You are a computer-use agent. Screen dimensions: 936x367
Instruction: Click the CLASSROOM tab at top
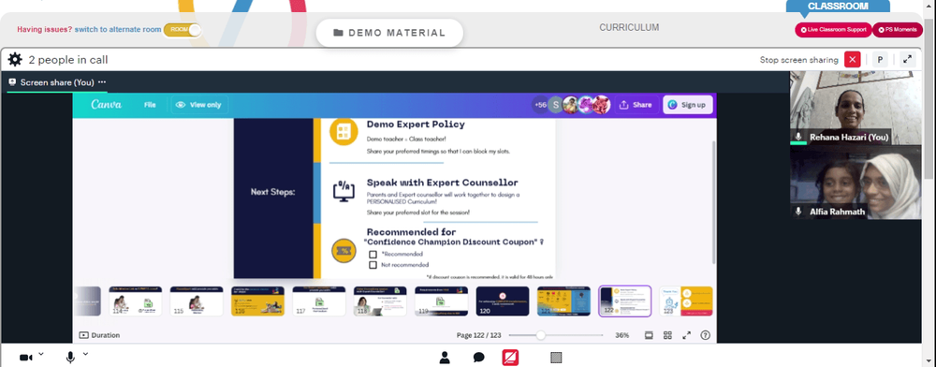click(838, 7)
